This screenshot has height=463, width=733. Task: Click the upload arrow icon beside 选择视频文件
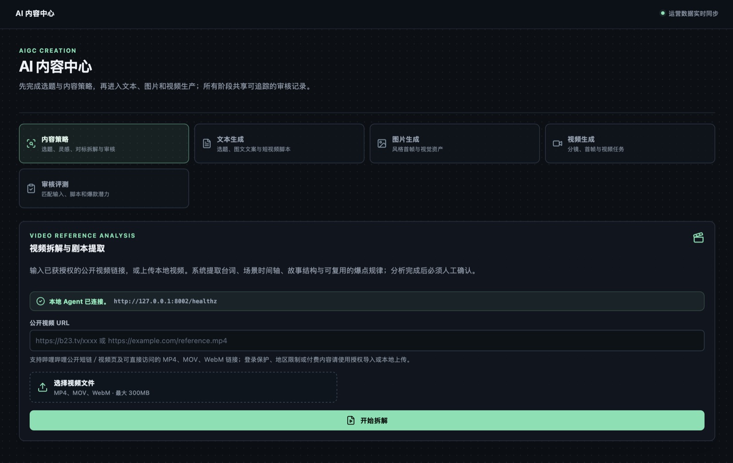coord(43,387)
